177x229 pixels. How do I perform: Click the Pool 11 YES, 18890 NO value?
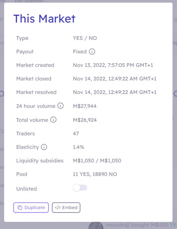[95, 174]
